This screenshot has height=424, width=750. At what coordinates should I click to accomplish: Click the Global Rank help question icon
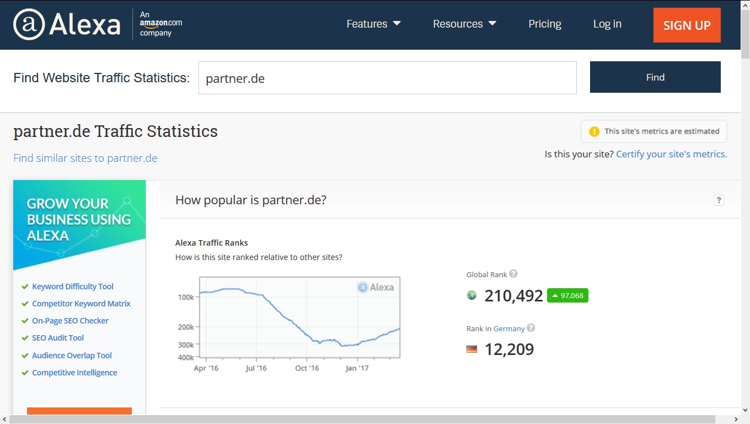tap(513, 274)
